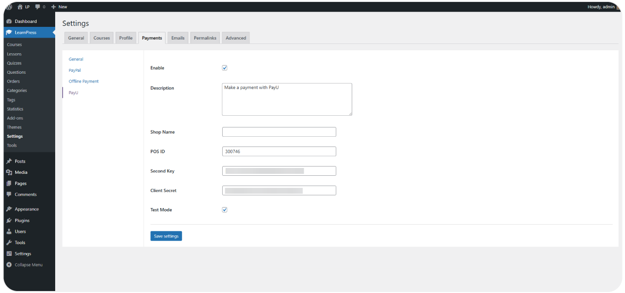Click the Save settings button

pyautogui.click(x=166, y=236)
